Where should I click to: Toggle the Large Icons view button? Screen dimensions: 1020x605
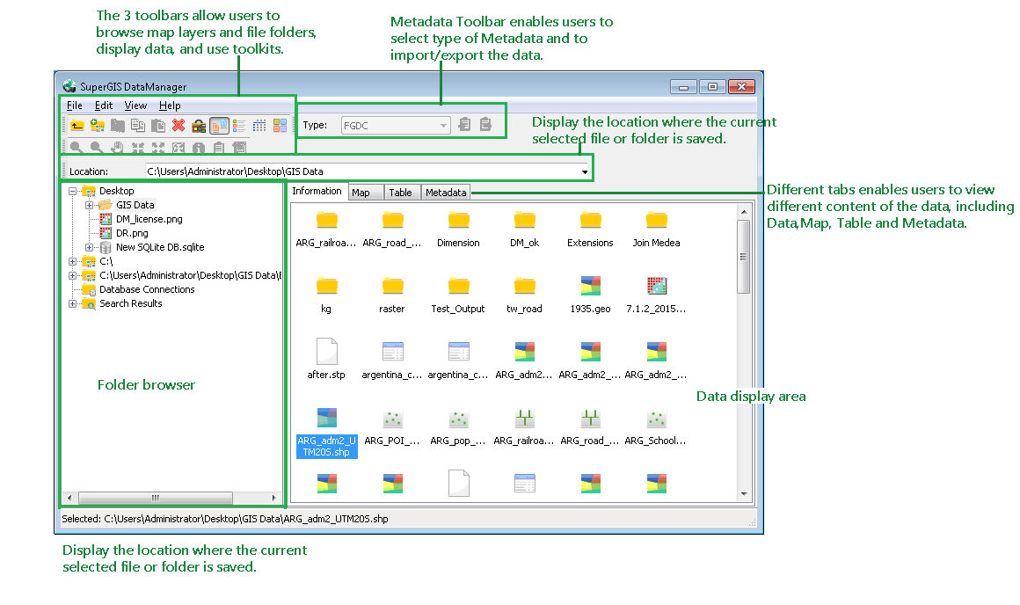click(219, 126)
